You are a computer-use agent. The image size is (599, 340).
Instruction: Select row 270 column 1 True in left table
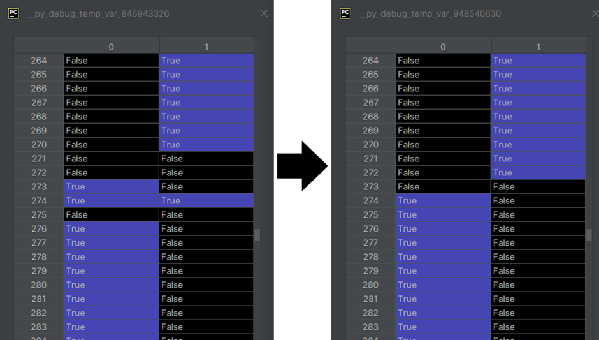click(206, 145)
